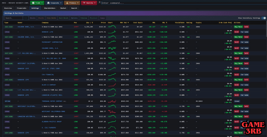Go to the Shareholders tab

[x=50, y=8]
